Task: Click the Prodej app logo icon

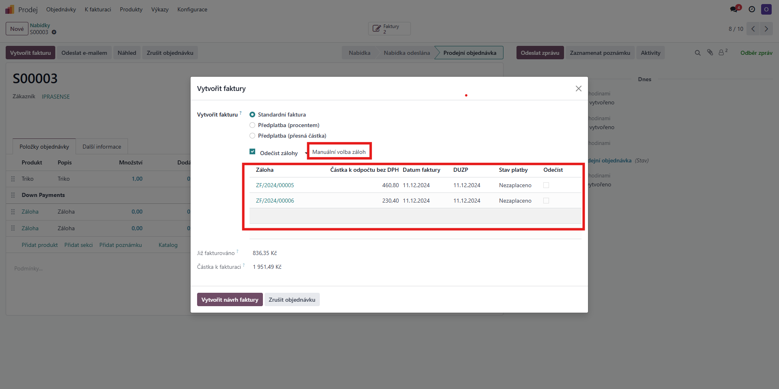Action: pyautogui.click(x=10, y=9)
